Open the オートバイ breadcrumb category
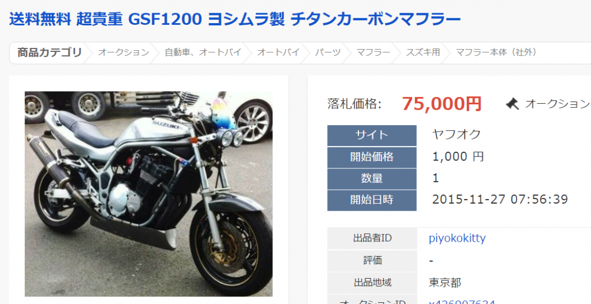The height and width of the screenshot is (304, 591). pyautogui.click(x=278, y=52)
